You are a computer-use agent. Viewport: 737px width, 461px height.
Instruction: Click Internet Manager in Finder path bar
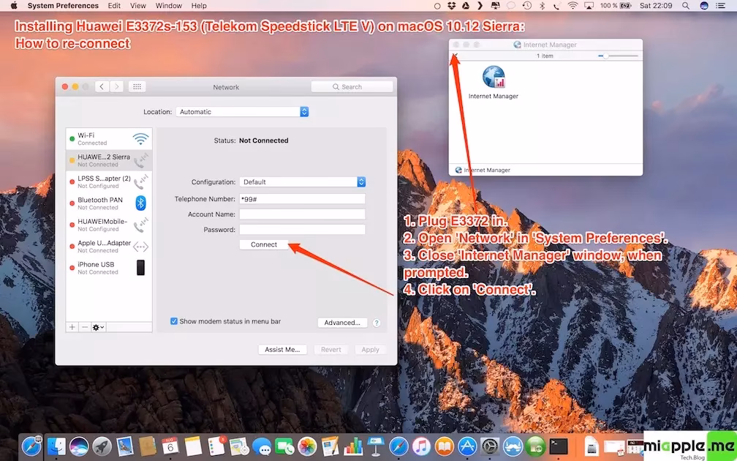pos(483,170)
